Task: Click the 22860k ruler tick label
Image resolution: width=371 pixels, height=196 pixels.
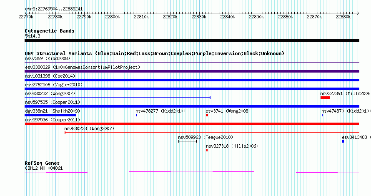Action: (286, 17)
